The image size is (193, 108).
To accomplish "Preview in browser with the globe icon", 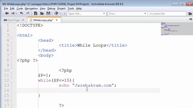I will click(x=56, y=13).
